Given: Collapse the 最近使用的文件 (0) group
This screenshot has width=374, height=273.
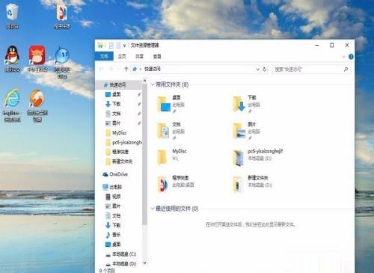Looking at the screenshot, I should pyautogui.click(x=153, y=209).
